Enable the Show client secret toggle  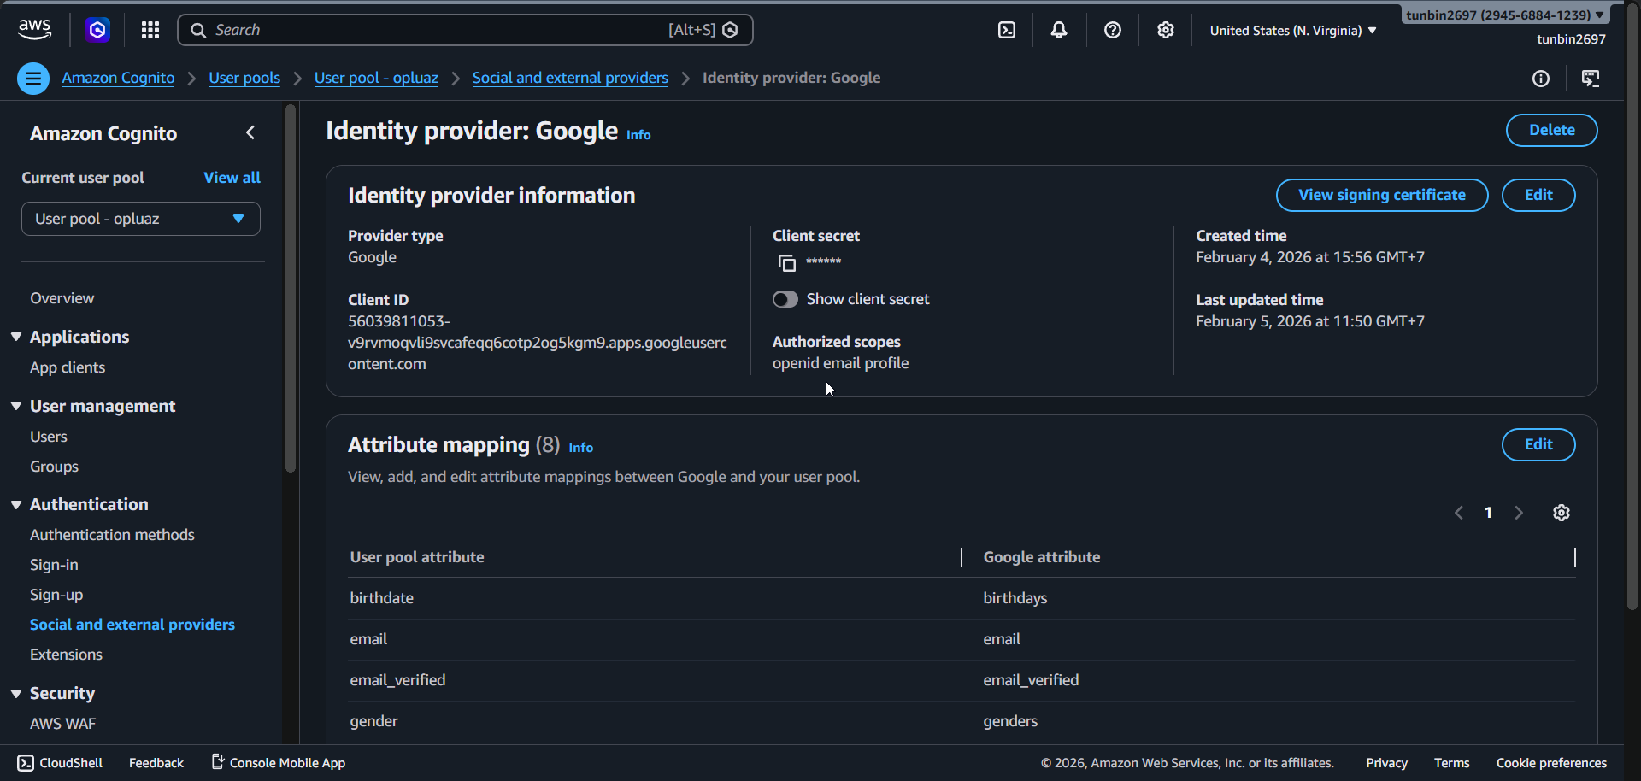785,298
